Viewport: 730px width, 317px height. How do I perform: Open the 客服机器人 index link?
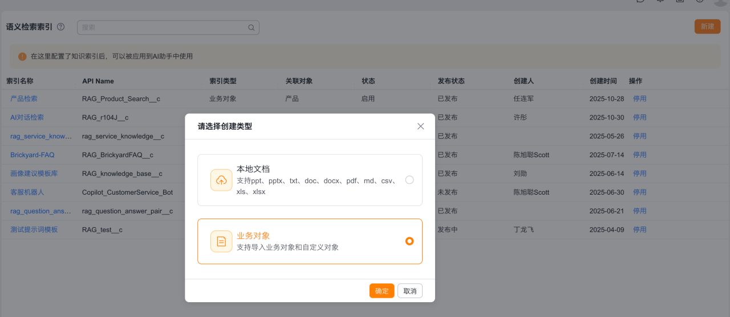pos(27,192)
